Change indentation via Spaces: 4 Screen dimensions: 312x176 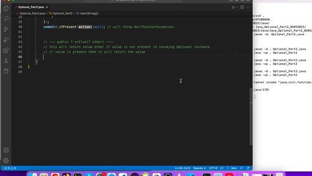click(199, 168)
